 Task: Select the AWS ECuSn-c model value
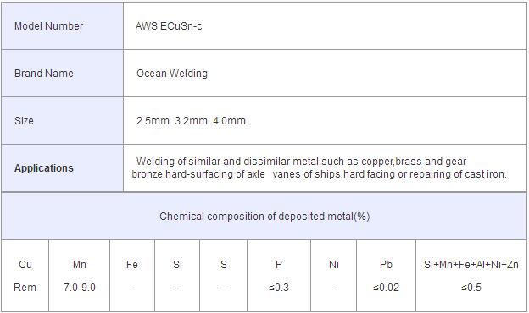(169, 26)
